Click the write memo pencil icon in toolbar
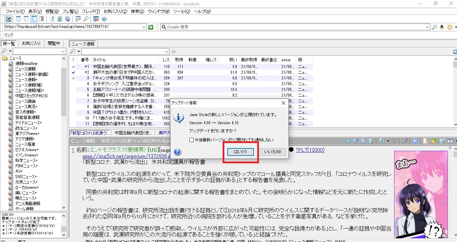The image size is (457, 242). (x=52, y=19)
